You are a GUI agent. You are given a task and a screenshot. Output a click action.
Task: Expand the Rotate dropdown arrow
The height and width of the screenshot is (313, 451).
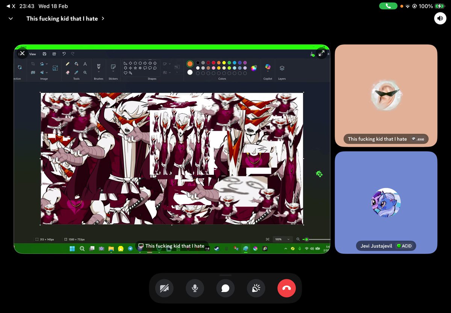click(47, 64)
